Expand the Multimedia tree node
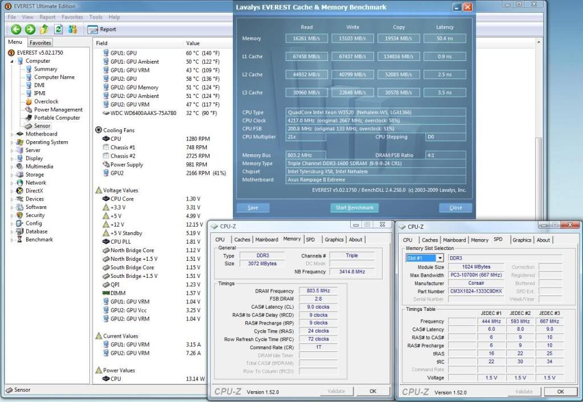This screenshot has height=402, width=583. point(12,167)
